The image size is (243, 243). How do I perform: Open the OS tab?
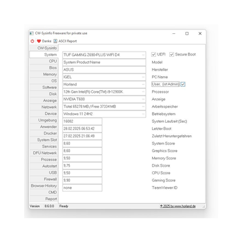(44, 81)
